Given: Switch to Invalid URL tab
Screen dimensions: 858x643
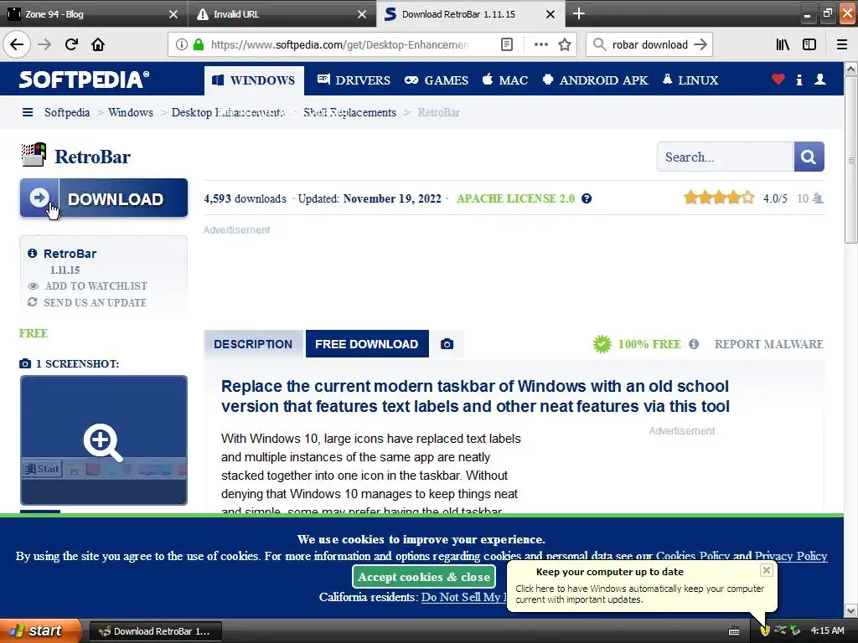Looking at the screenshot, I should (282, 13).
